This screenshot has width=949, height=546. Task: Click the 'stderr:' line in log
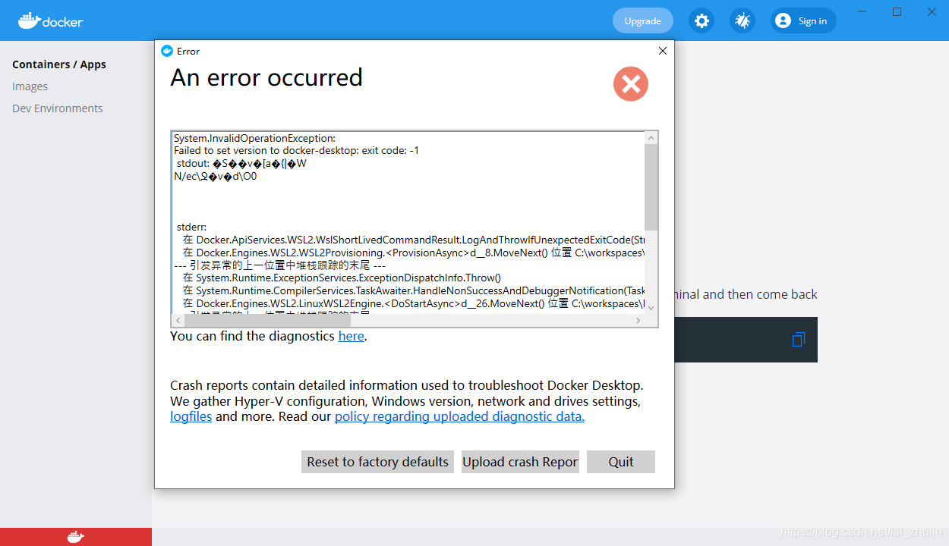[x=191, y=227]
